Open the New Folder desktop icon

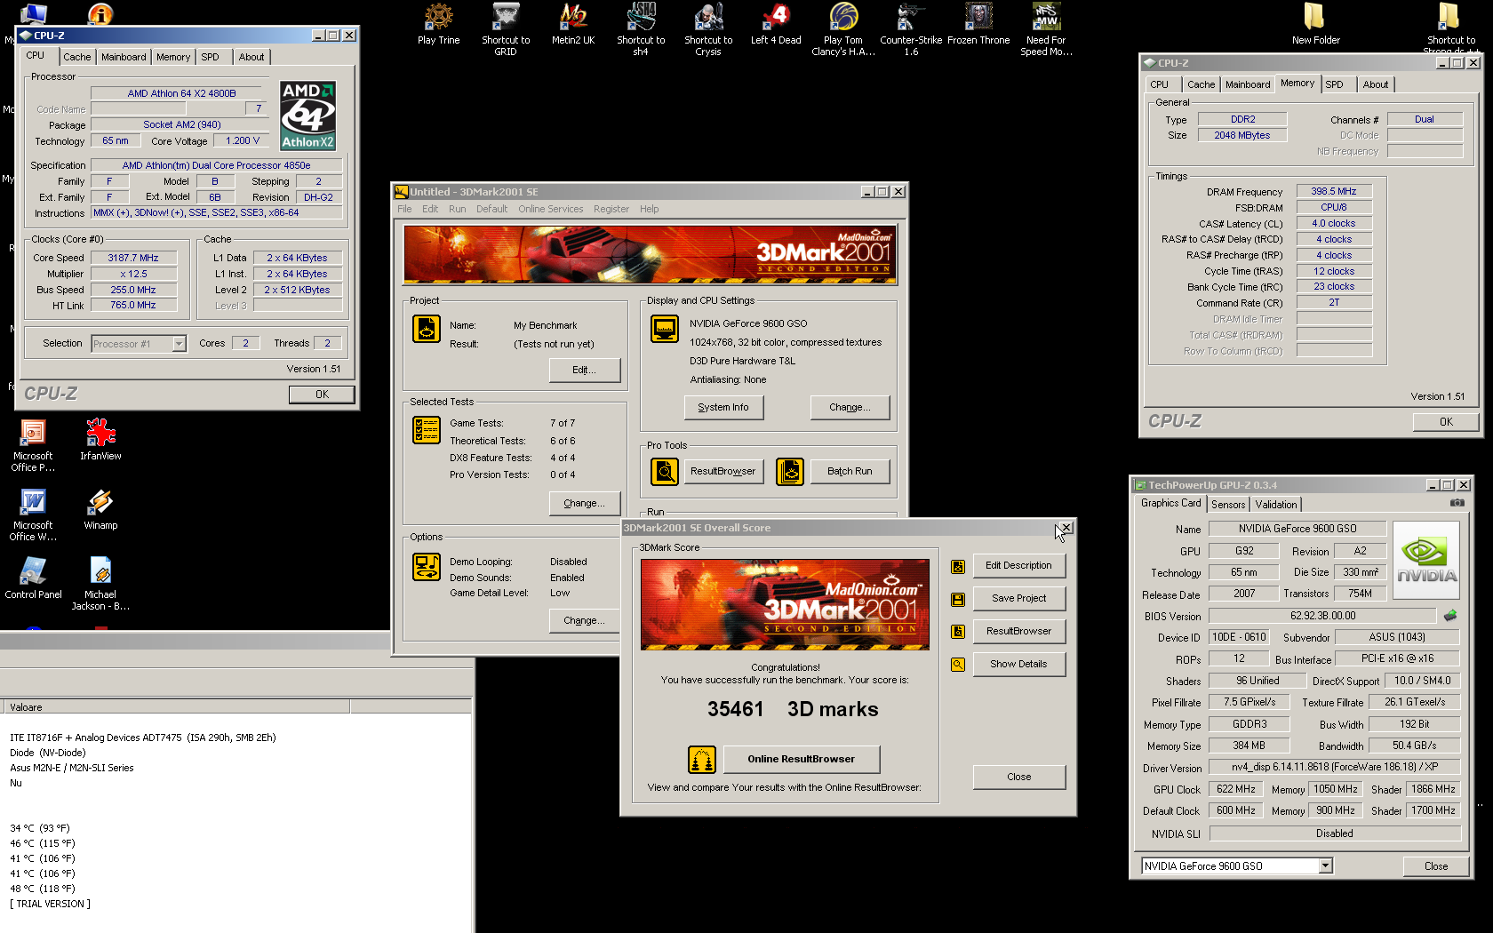point(1315,25)
